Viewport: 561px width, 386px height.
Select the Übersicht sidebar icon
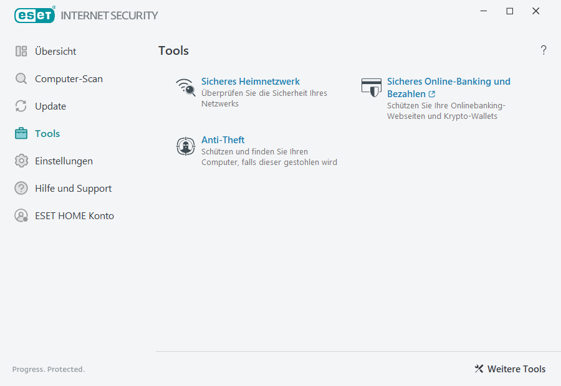tap(22, 51)
